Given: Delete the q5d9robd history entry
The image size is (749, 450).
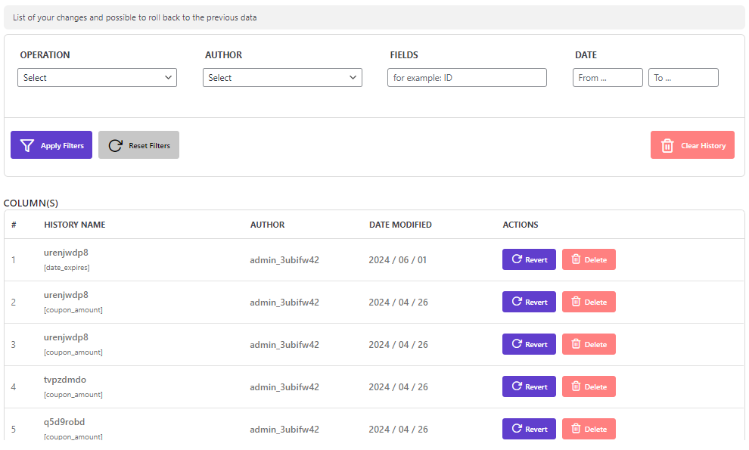Looking at the screenshot, I should tap(589, 429).
